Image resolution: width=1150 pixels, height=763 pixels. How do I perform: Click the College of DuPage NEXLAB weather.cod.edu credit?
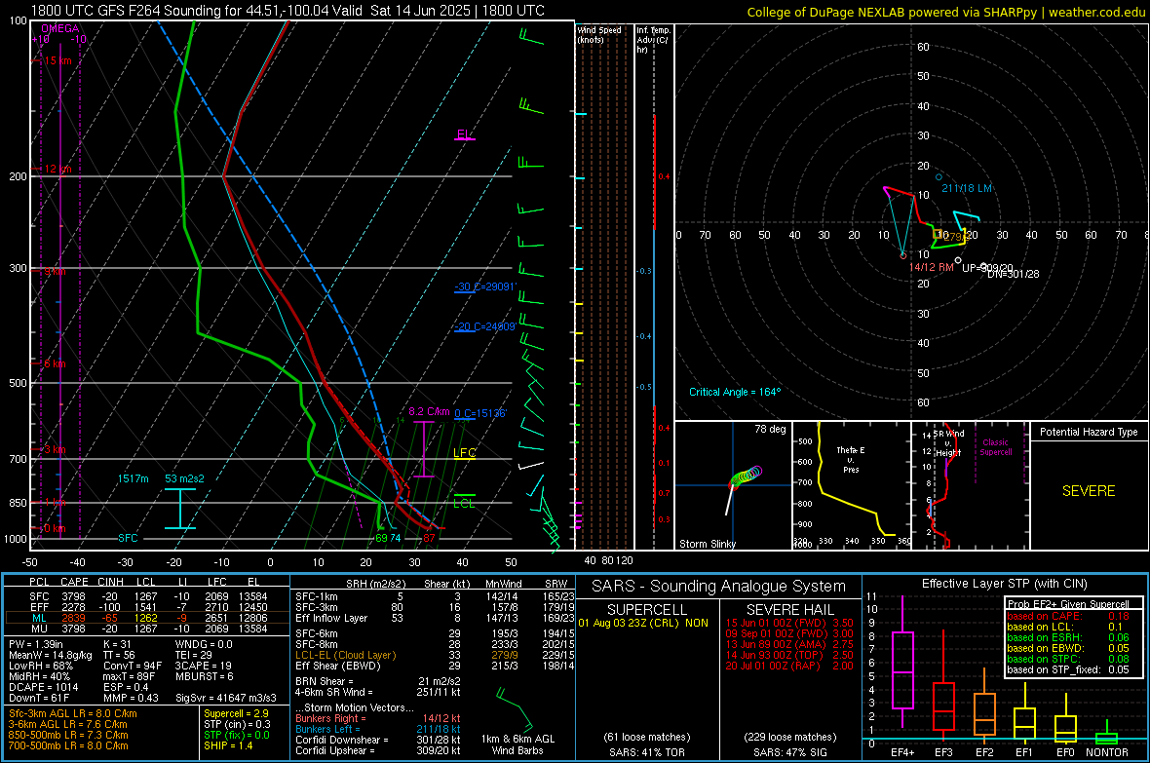(x=946, y=12)
